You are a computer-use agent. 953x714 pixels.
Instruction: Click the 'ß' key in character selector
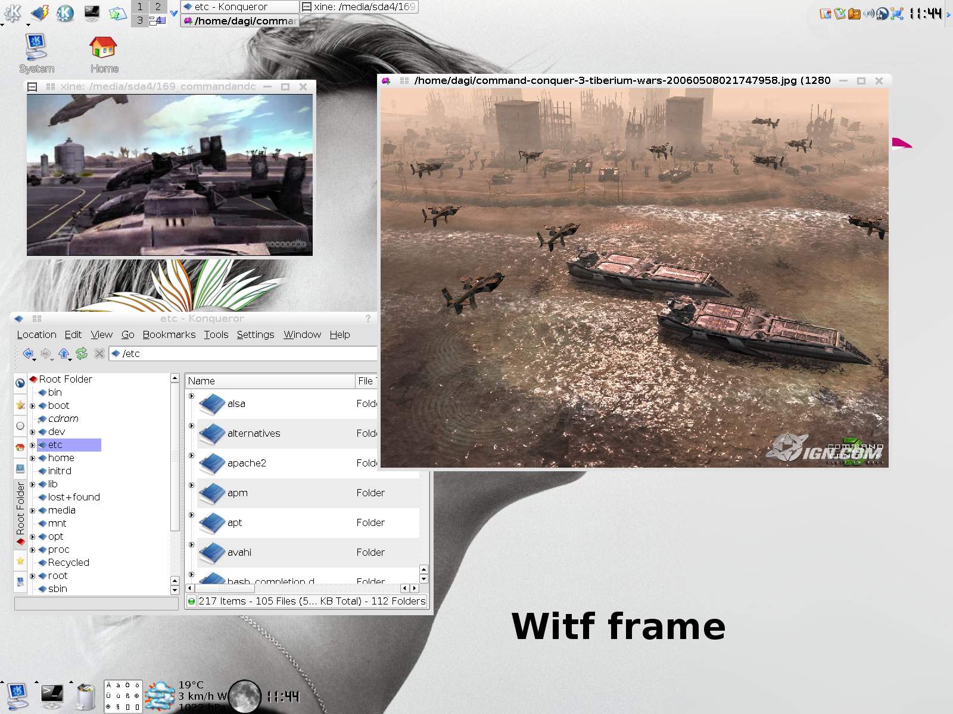pyautogui.click(x=127, y=696)
